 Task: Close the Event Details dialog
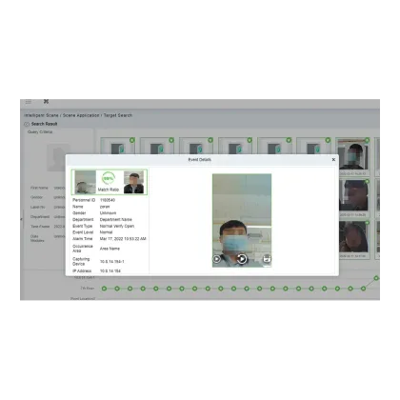(x=333, y=159)
